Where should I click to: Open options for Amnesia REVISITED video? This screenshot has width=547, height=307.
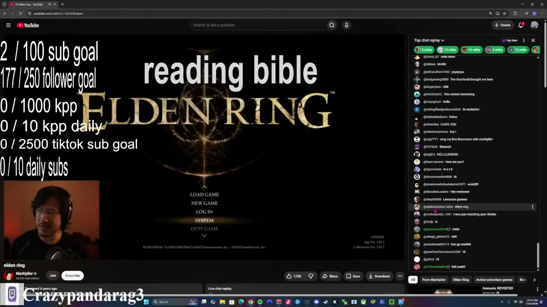[537, 289]
